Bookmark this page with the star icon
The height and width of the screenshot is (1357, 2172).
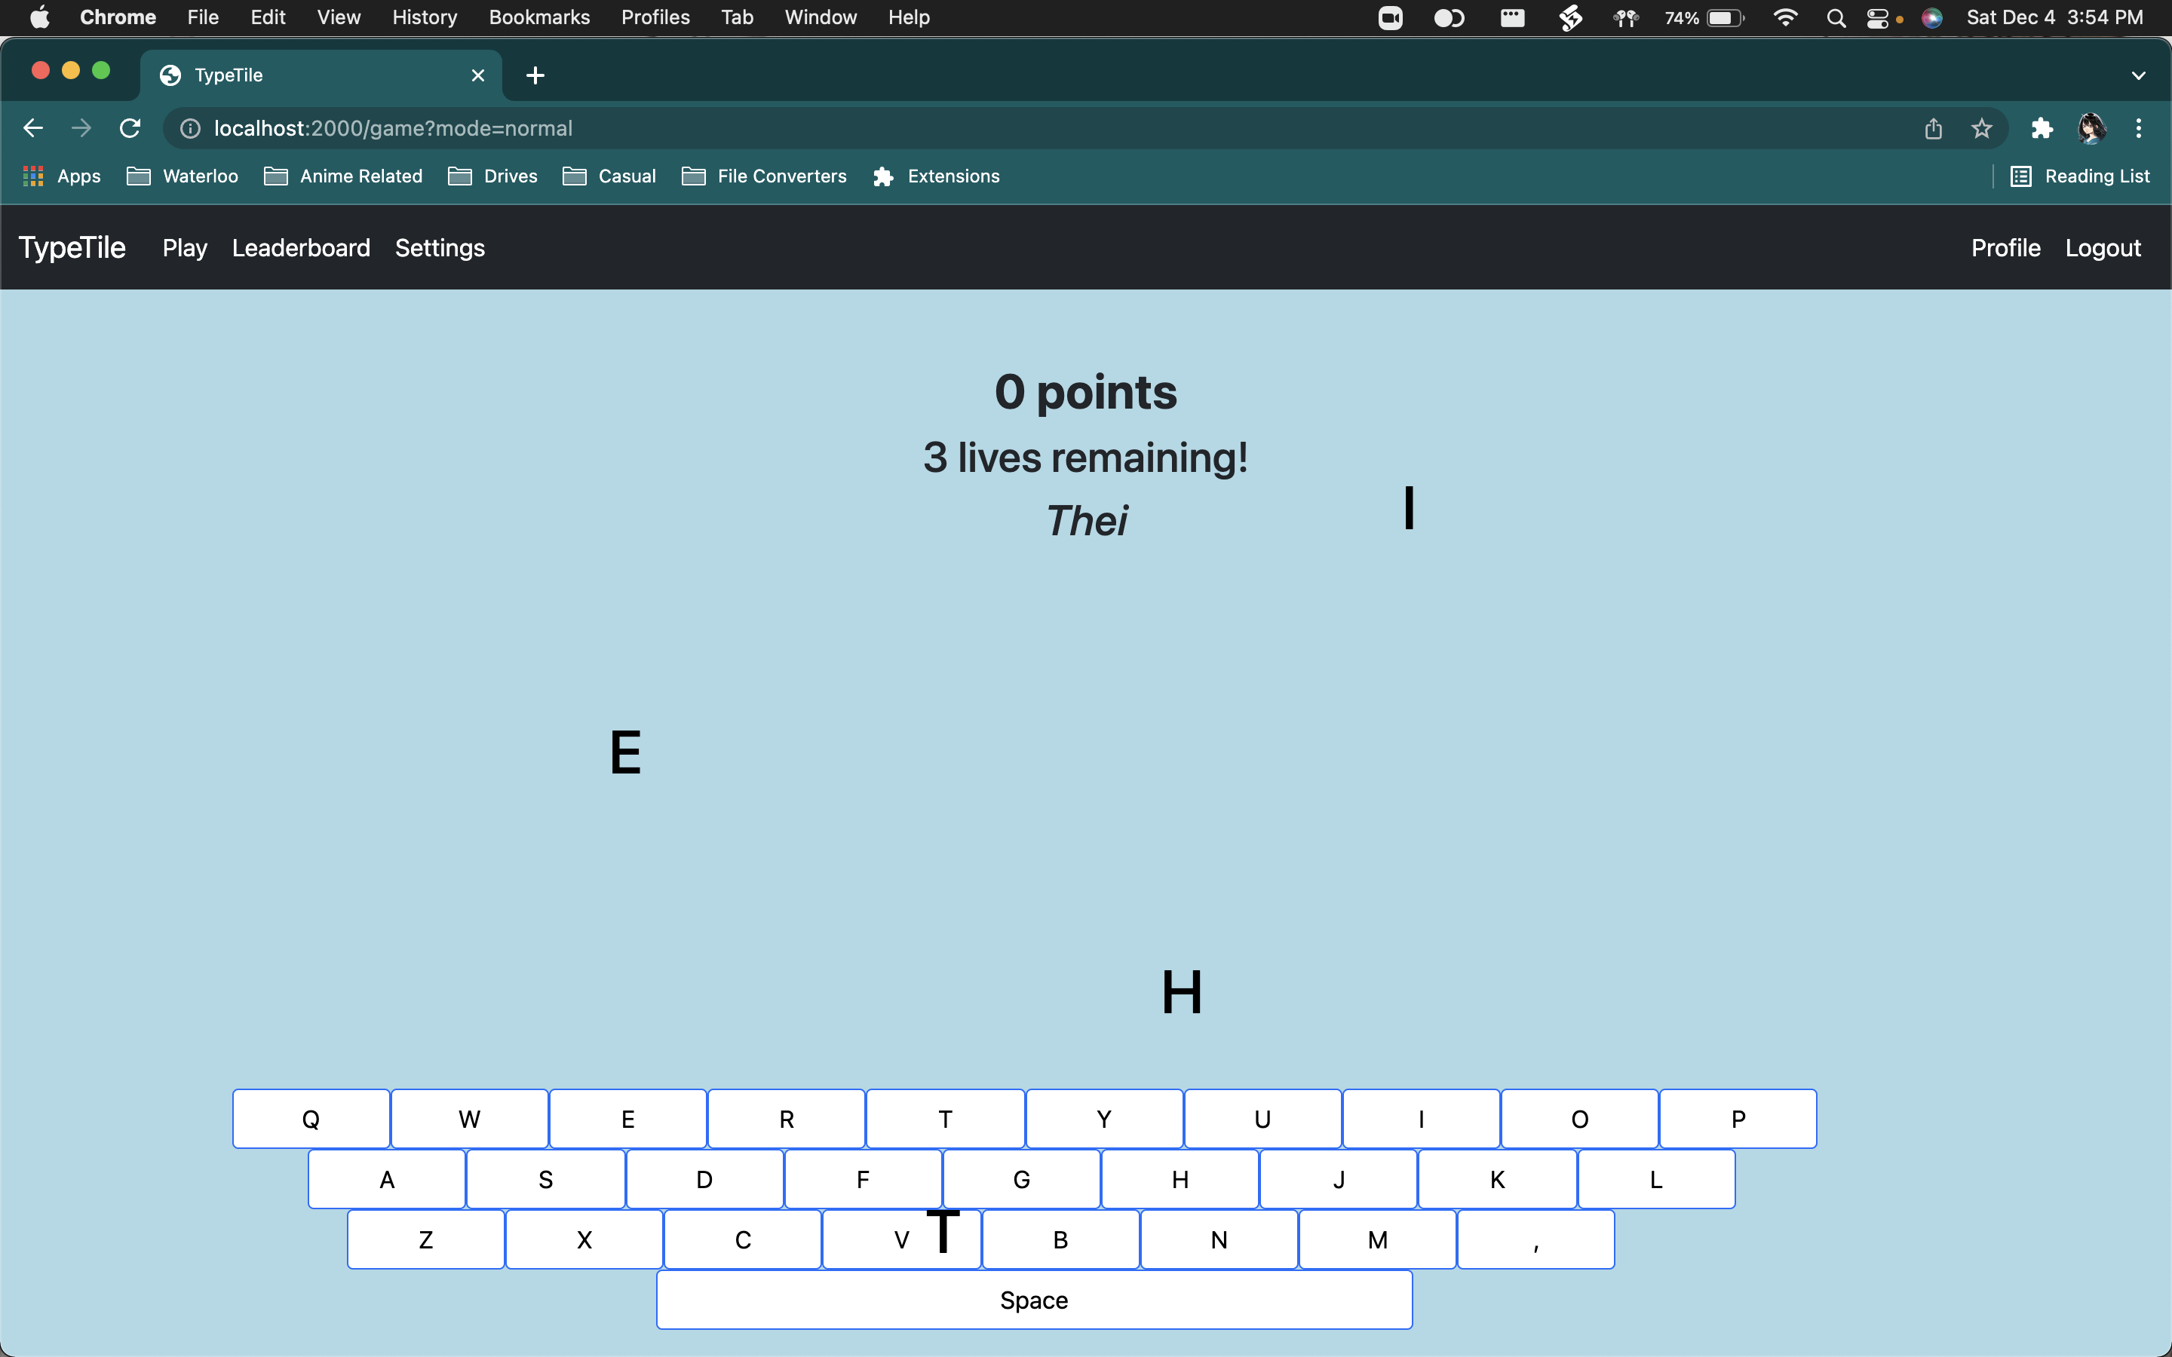click(x=1982, y=128)
